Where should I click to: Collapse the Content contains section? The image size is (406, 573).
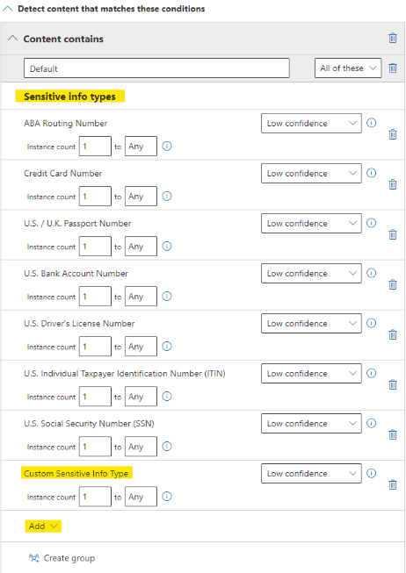(13, 38)
